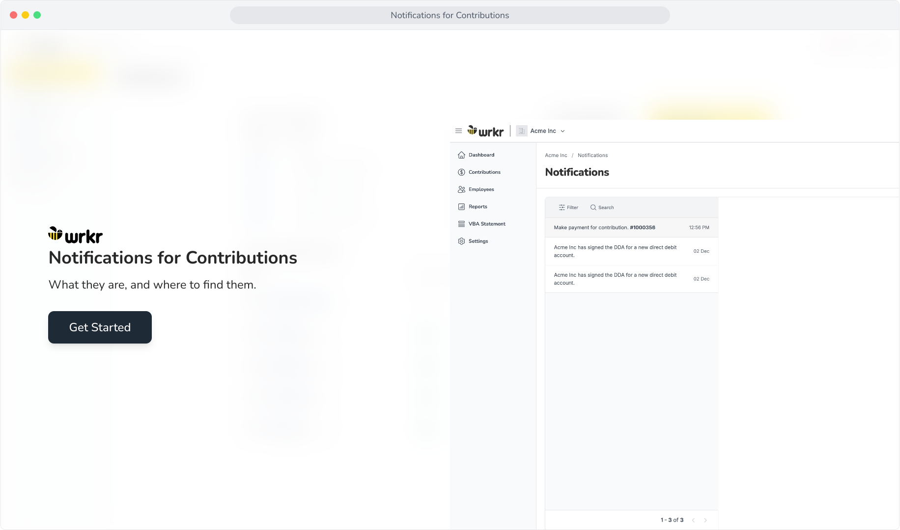Open the Filter options

(x=568, y=208)
